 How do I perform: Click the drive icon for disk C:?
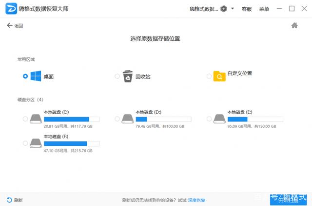tap(36, 119)
